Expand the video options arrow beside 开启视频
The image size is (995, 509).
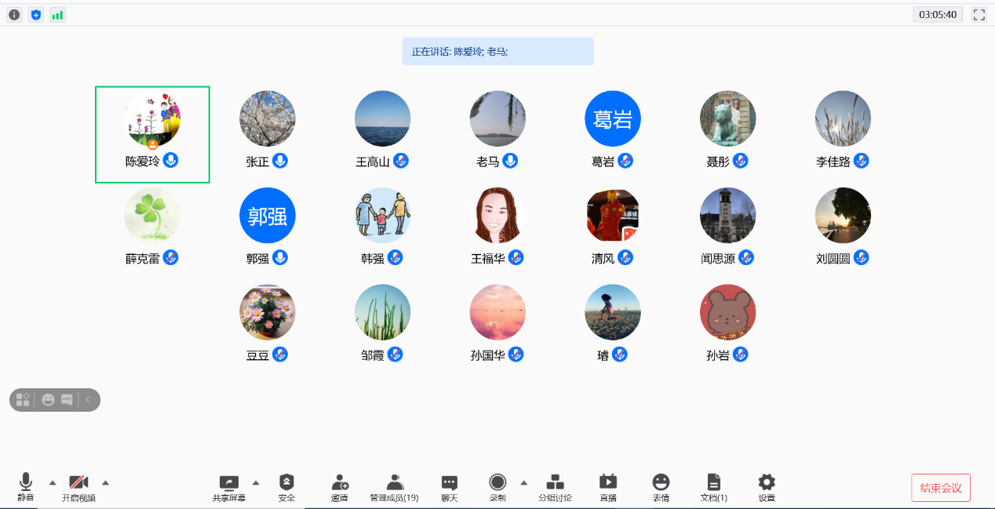click(105, 482)
